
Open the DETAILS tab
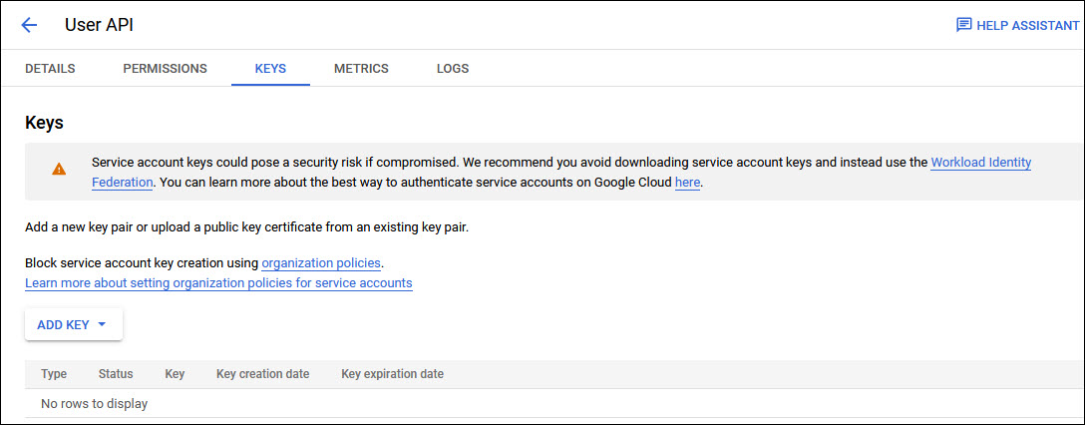pyautogui.click(x=50, y=69)
